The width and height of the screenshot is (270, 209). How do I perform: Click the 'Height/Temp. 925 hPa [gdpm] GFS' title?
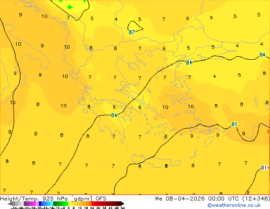click(53, 199)
